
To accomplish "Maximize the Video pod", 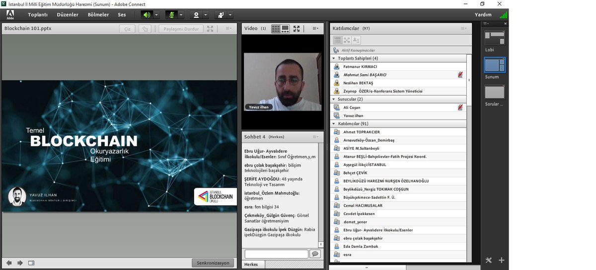I will tap(297, 29).
